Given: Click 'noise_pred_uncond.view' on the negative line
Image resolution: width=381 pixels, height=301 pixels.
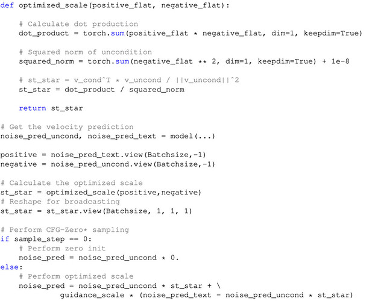Looking at the screenshot, I should pyautogui.click(x=101, y=164).
